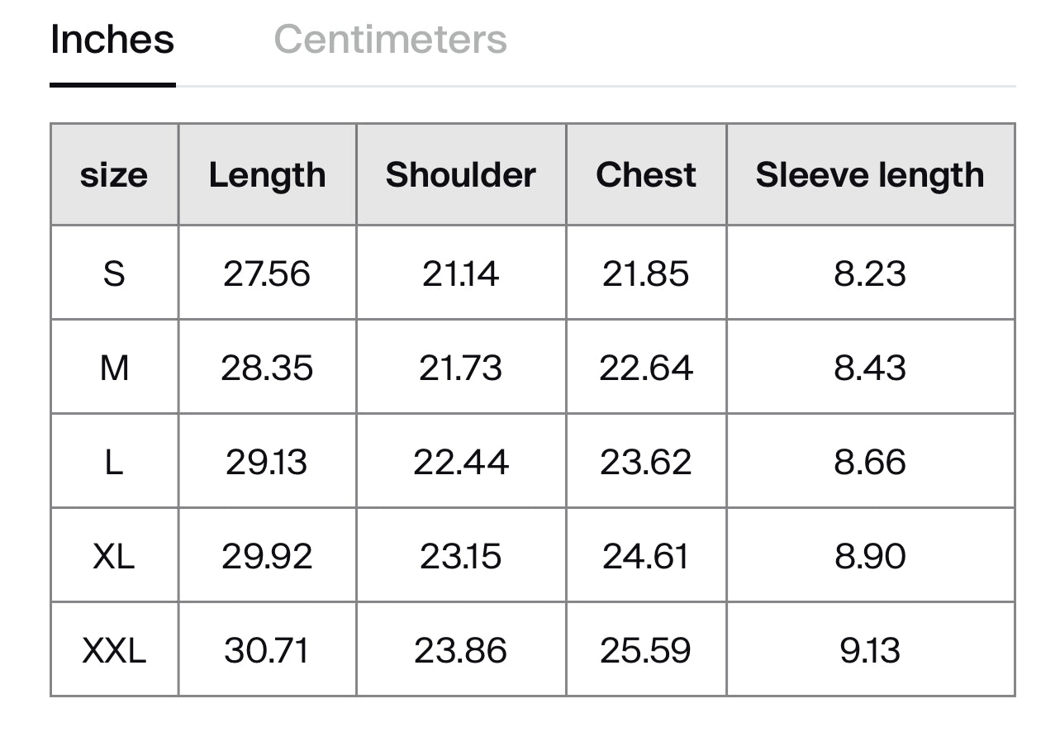Select the L size row label
This screenshot has width=1041, height=732.
(114, 462)
